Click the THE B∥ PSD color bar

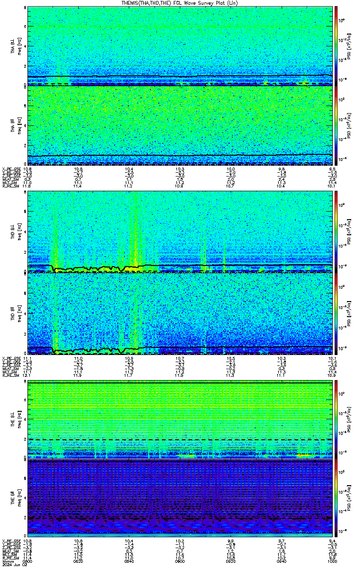(x=337, y=498)
